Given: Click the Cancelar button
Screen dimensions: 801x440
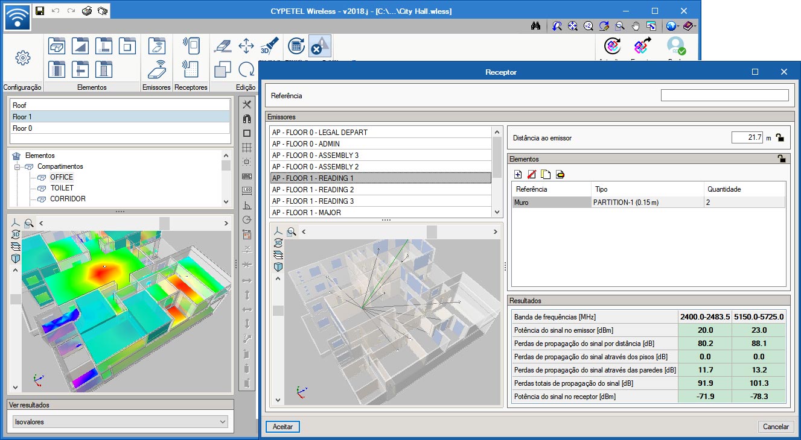Looking at the screenshot, I should (776, 426).
